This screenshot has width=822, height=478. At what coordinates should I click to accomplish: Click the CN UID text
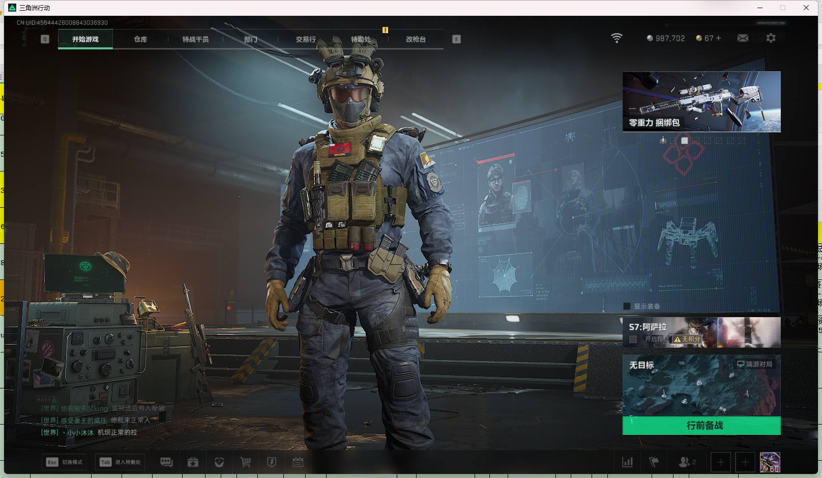(62, 22)
